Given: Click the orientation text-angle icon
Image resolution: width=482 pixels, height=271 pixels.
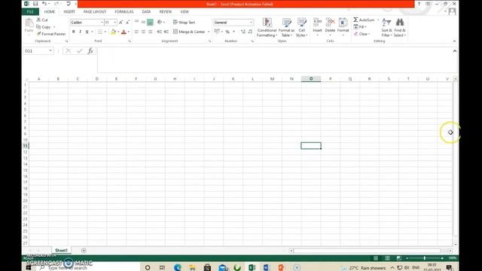Looking at the screenshot, I should tap(160, 22).
